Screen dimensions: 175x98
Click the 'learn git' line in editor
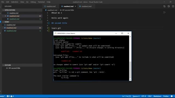(x=56, y=28)
